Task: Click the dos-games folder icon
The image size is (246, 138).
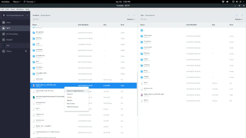Action: [x=34, y=33]
